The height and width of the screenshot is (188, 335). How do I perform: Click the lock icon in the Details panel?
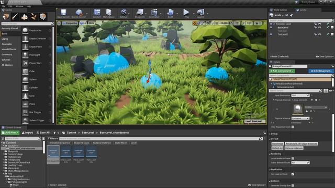tap(332, 66)
